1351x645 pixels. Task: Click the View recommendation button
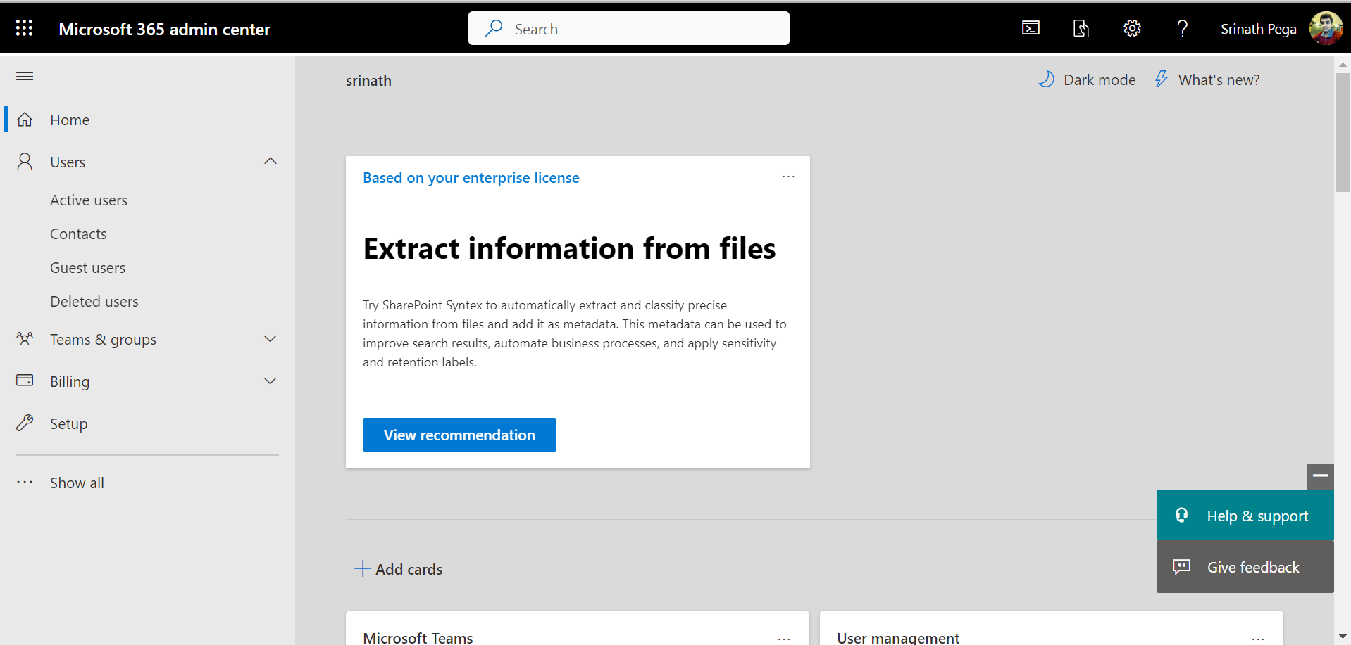[x=459, y=435]
